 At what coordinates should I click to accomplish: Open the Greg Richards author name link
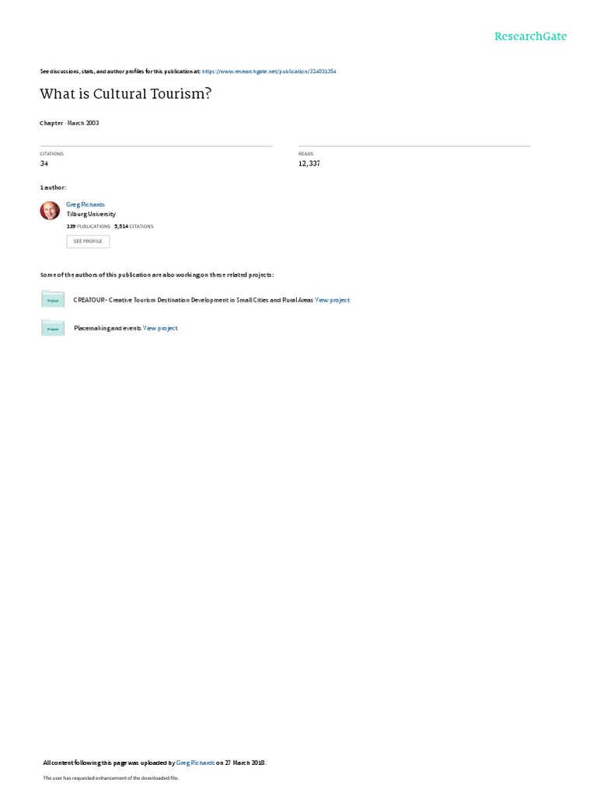coord(86,204)
